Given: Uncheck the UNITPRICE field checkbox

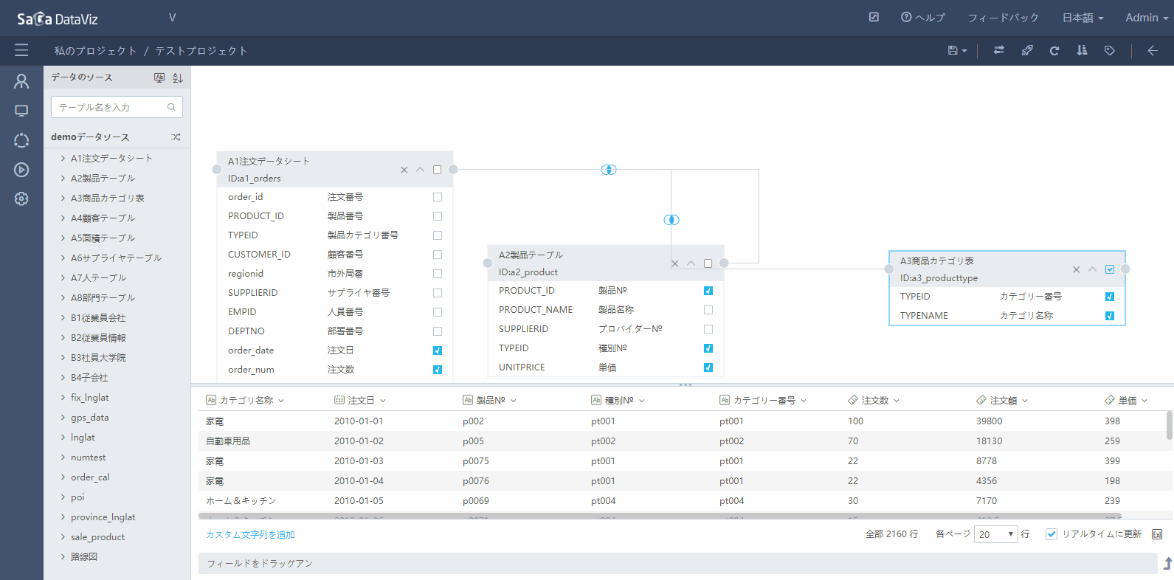Looking at the screenshot, I should pos(708,367).
